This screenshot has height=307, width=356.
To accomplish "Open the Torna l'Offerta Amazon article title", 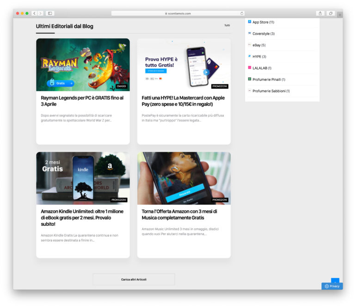I will click(x=179, y=215).
